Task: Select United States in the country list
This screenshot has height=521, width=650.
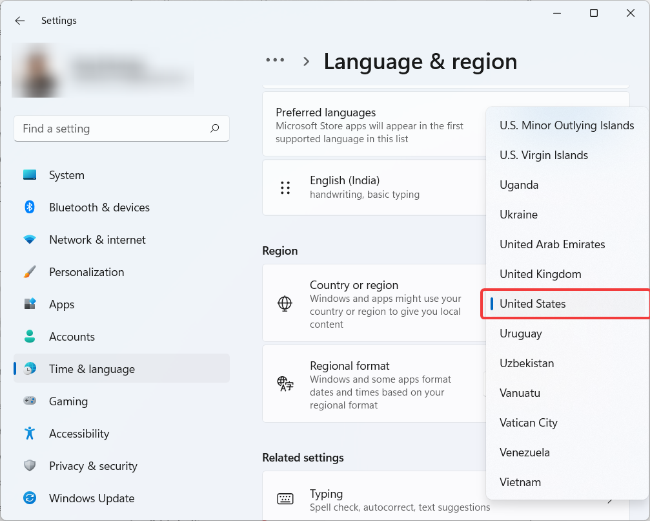Action: [x=567, y=304]
